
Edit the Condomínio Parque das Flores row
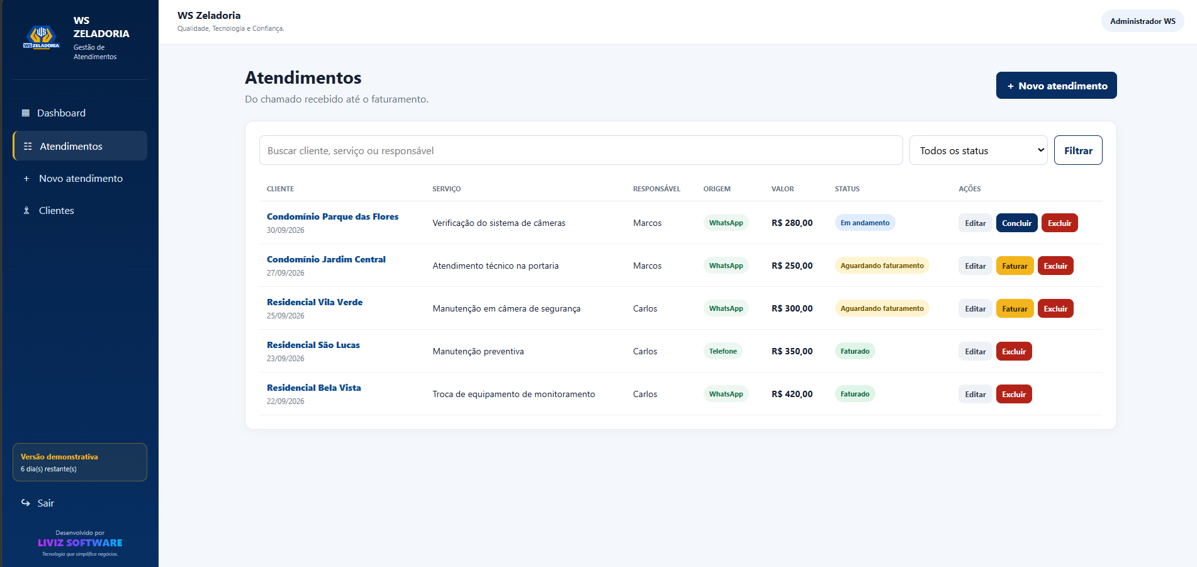[x=975, y=223]
